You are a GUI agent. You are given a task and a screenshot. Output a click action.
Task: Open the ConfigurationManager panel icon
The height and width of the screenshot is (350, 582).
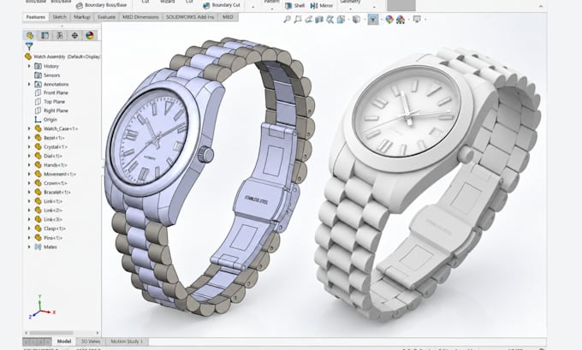[60, 35]
